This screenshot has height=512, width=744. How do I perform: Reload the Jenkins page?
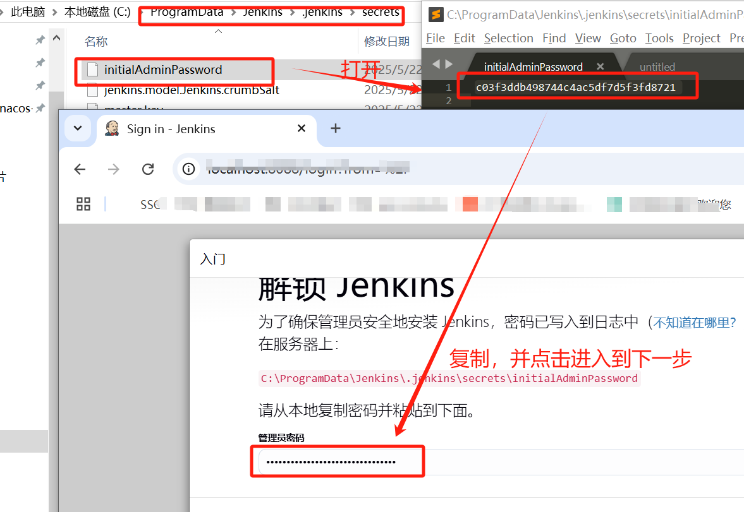click(148, 169)
